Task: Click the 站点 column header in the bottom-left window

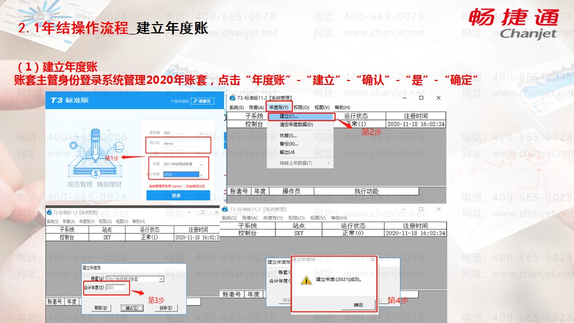Action: click(107, 230)
